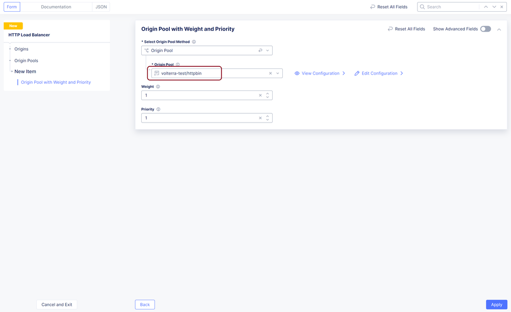Clear the Priority field value
The height and width of the screenshot is (312, 511).
260,118
